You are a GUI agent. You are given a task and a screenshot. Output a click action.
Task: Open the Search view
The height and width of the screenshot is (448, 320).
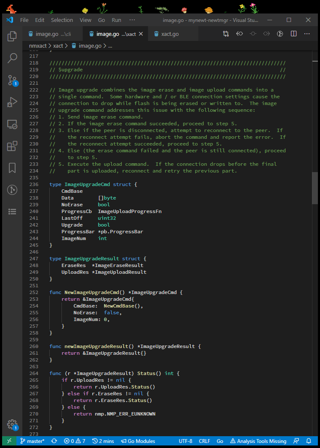click(x=12, y=58)
